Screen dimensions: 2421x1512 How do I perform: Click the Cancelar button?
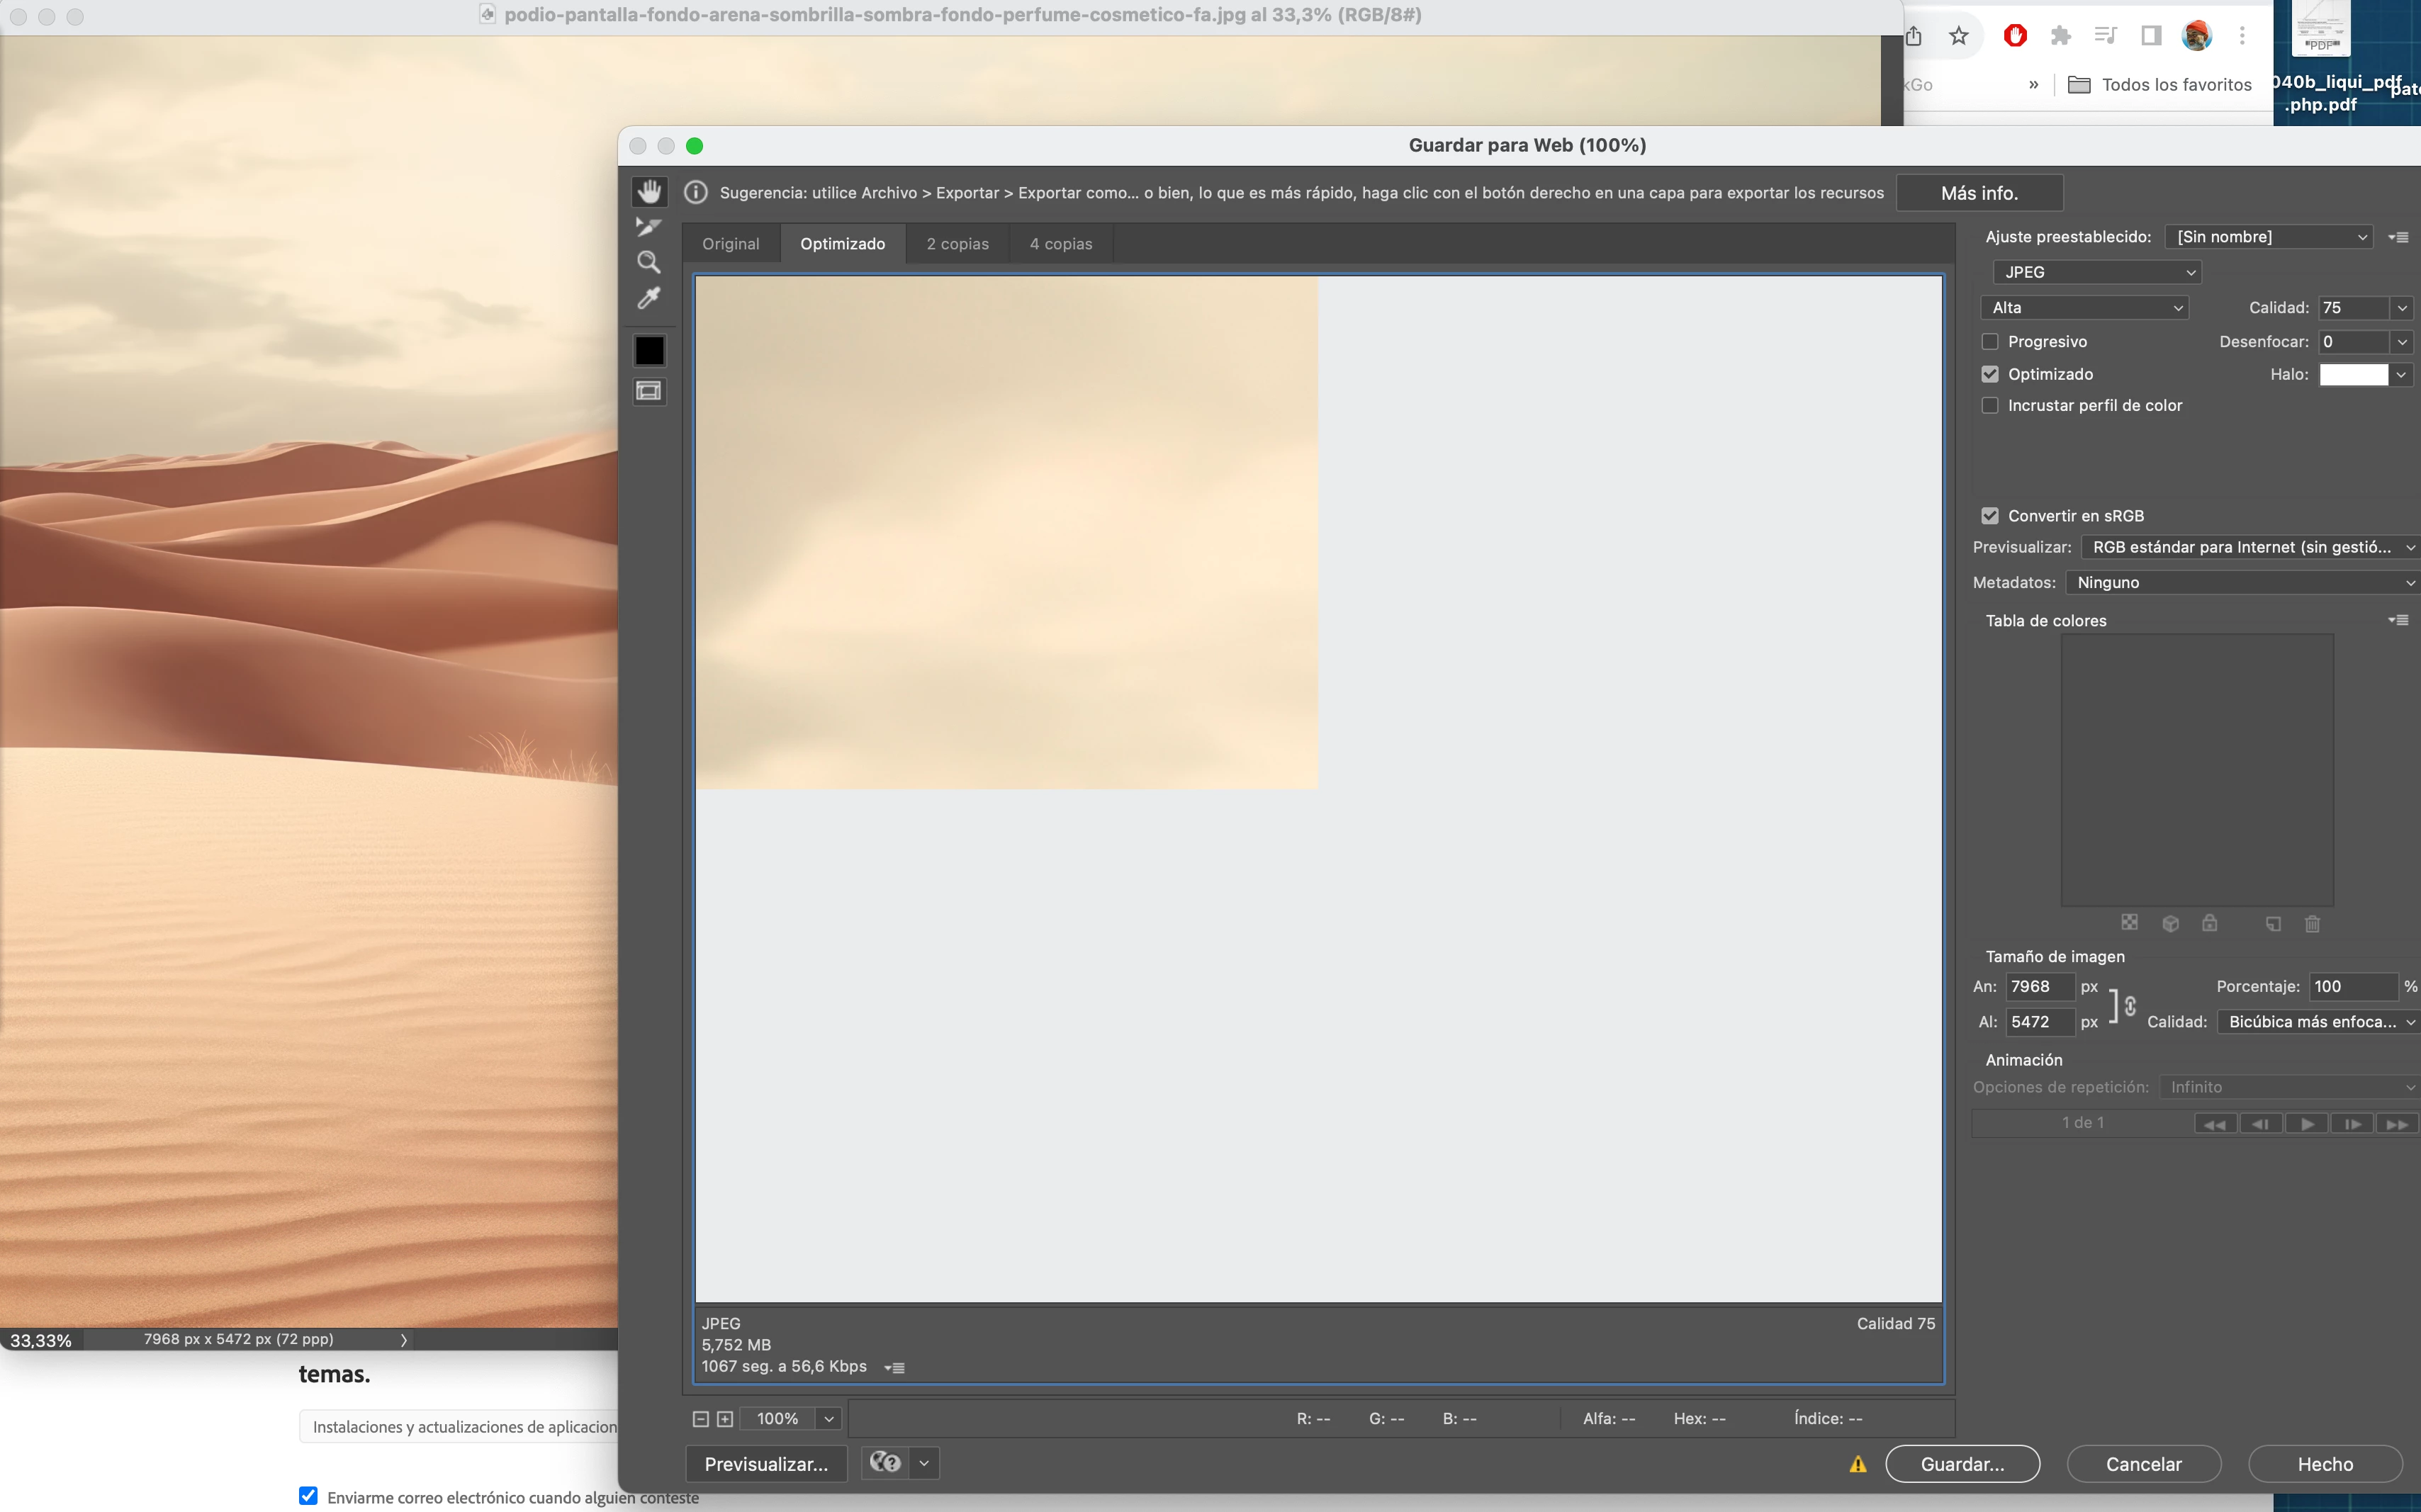2143,1463
